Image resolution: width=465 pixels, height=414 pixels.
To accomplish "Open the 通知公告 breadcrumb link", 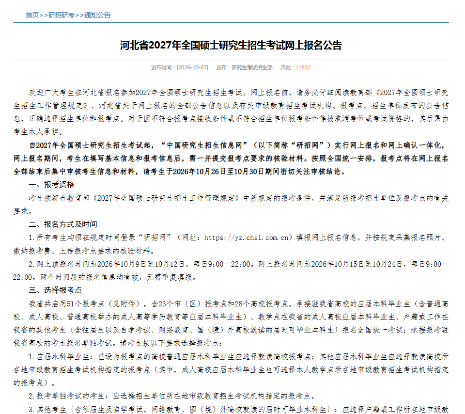I will 97,15.
